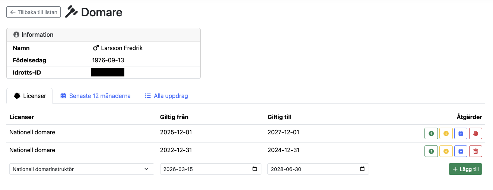Click green up-arrow on 2022-12-31 license row
Viewport: 493px width, 190px height.
click(x=431, y=151)
